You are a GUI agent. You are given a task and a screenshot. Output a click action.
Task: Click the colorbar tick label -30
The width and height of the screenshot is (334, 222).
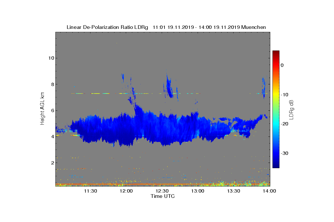(284, 153)
